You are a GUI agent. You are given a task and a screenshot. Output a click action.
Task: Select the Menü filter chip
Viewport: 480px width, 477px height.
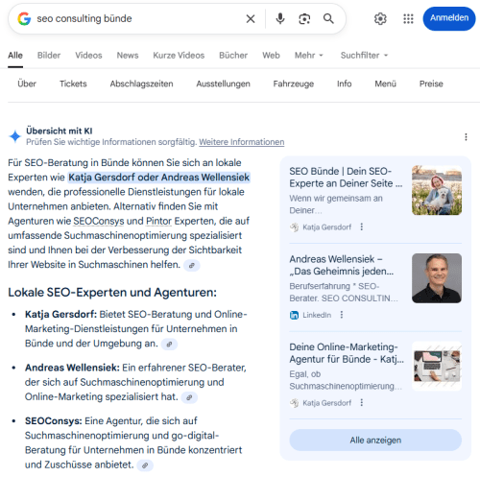click(x=385, y=83)
